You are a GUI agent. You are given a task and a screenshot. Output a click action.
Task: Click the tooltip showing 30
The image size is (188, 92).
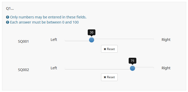click(92, 32)
